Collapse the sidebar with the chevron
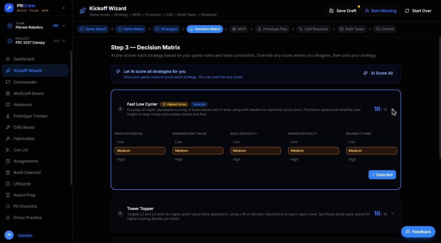 64,8
